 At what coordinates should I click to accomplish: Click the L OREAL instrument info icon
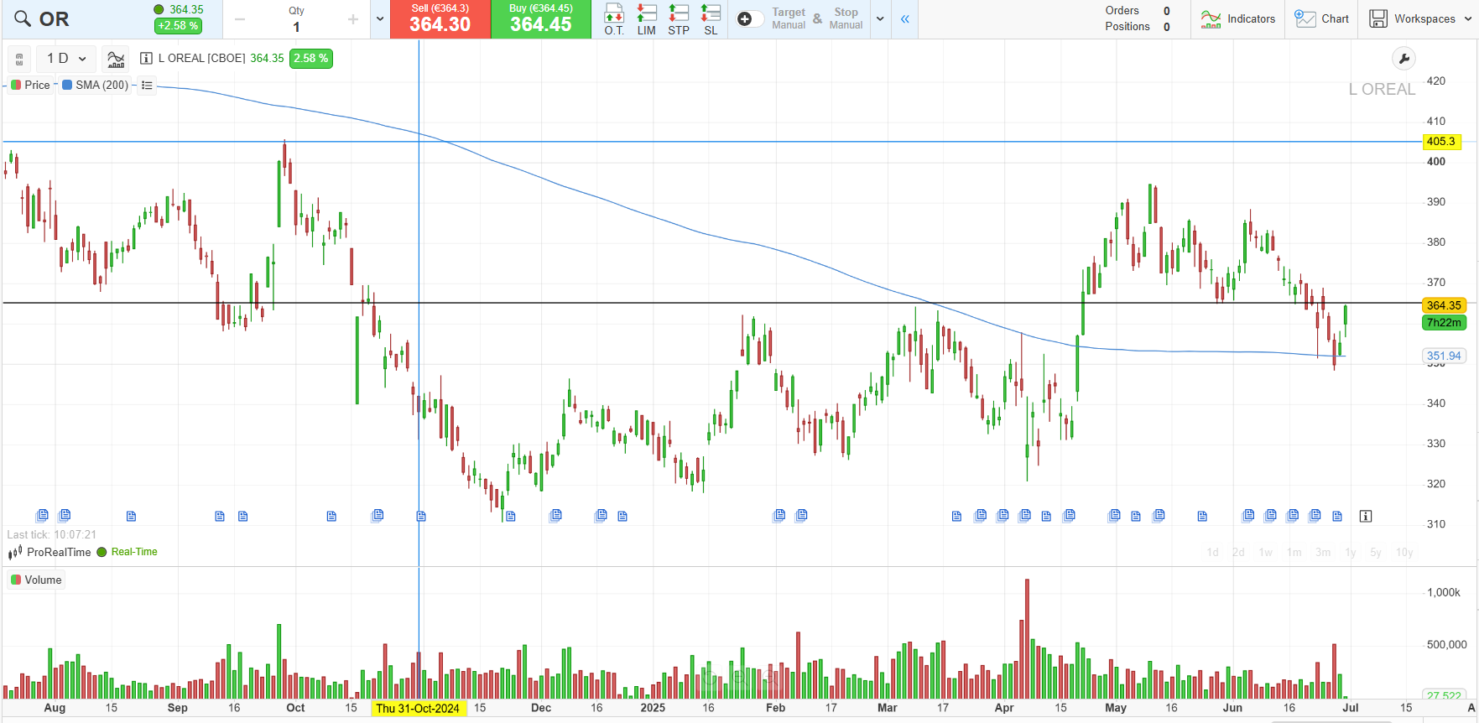pyautogui.click(x=146, y=59)
